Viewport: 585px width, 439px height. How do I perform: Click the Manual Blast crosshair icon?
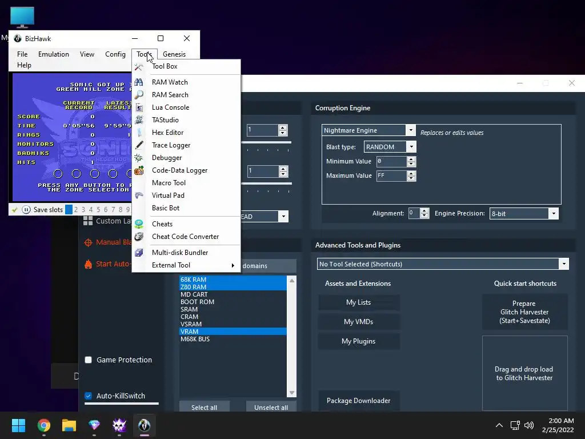tap(88, 242)
